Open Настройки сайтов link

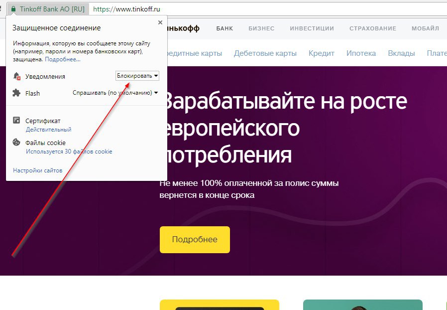tap(38, 170)
